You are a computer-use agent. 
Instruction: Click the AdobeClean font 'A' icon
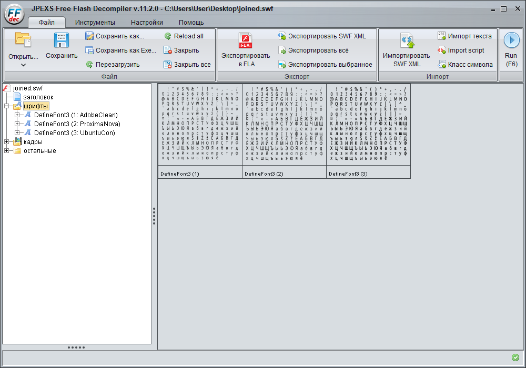coord(28,115)
